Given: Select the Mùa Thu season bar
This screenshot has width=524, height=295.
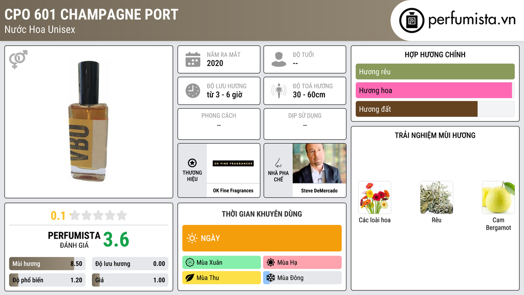Looking at the screenshot, I should pyautogui.click(x=222, y=278).
